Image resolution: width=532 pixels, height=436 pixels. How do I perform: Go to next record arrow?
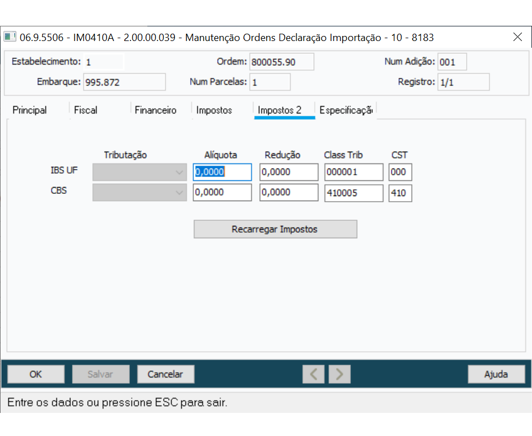coord(339,374)
